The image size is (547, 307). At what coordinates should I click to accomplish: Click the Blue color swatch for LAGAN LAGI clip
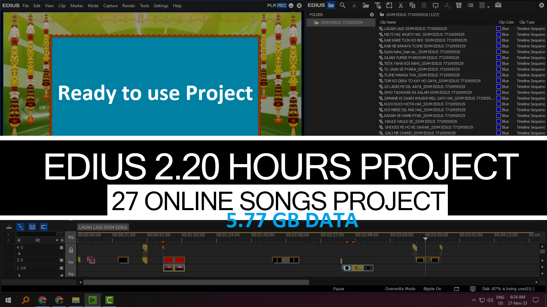tap(498, 29)
